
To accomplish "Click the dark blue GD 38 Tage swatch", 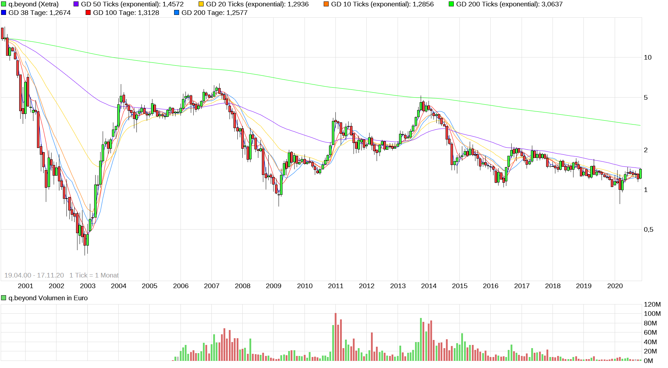I will coord(4,13).
